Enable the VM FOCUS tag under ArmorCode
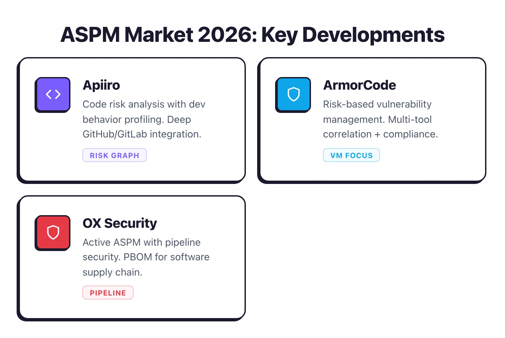This screenshot has height=338, width=505. [x=351, y=155]
